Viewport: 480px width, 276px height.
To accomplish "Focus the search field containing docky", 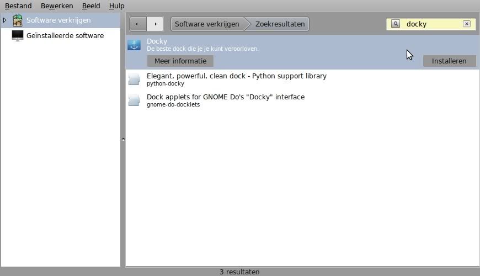I will click(430, 24).
